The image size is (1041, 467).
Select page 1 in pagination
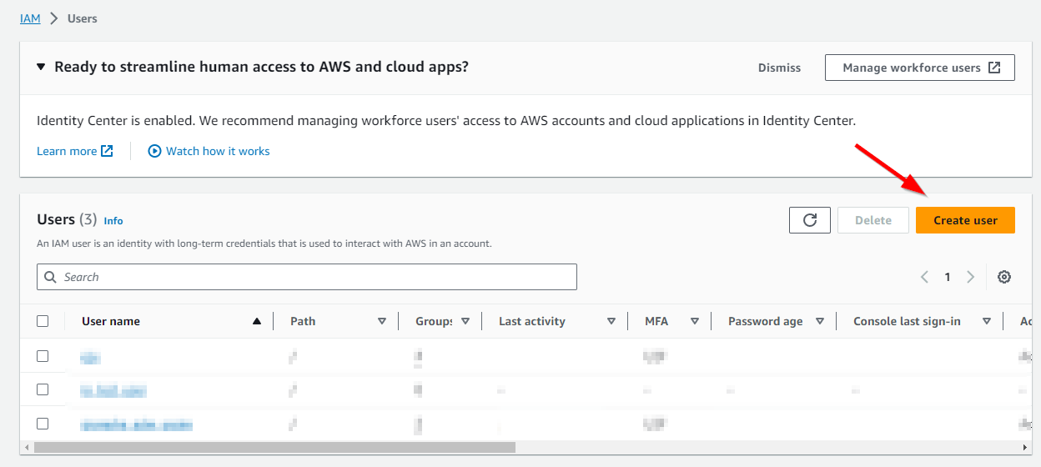948,277
